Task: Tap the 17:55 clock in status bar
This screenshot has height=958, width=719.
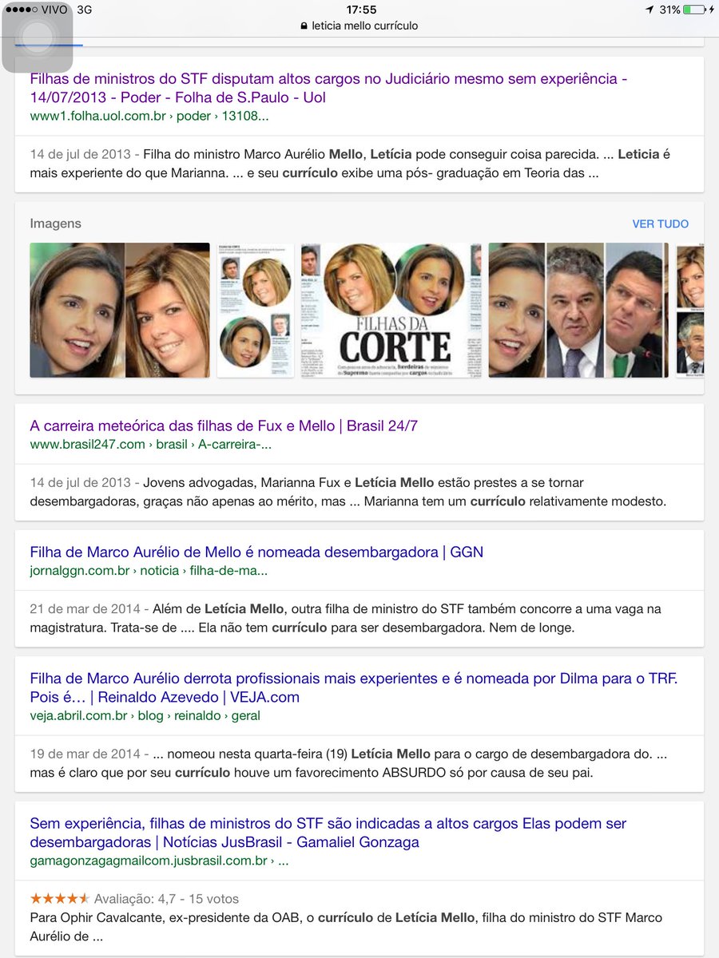Action: click(361, 10)
